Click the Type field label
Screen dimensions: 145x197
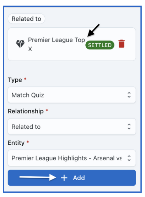(15, 80)
